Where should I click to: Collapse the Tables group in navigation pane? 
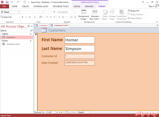(x=31, y=34)
